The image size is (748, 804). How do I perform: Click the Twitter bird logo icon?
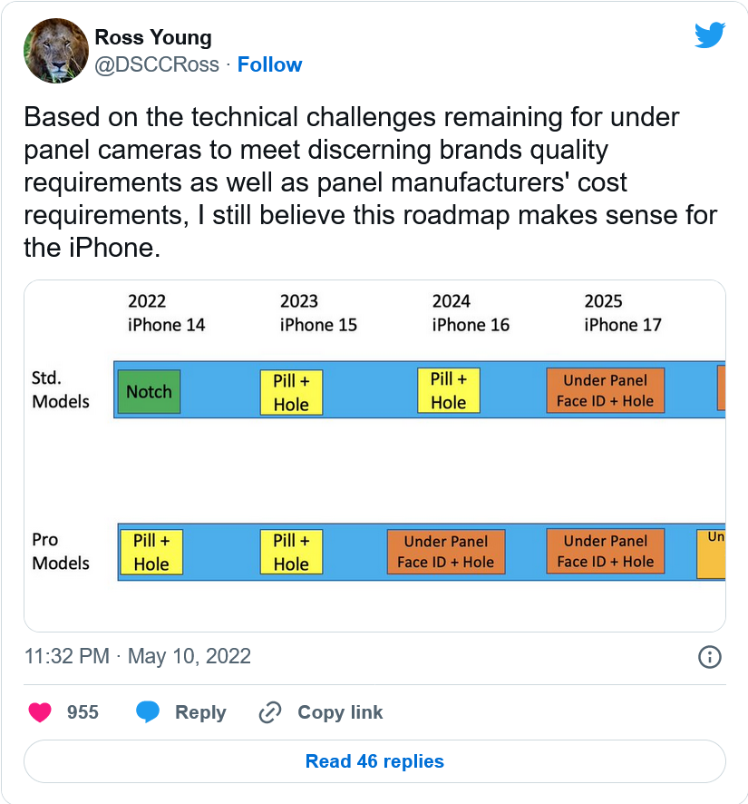tap(710, 34)
